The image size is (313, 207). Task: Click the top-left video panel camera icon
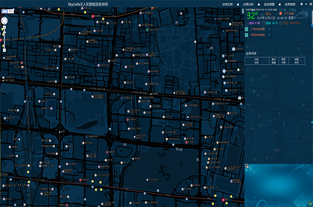(246, 166)
